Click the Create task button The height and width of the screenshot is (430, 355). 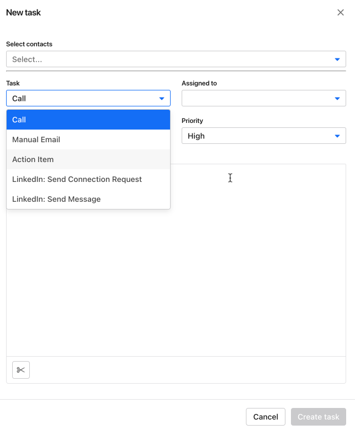pyautogui.click(x=318, y=417)
